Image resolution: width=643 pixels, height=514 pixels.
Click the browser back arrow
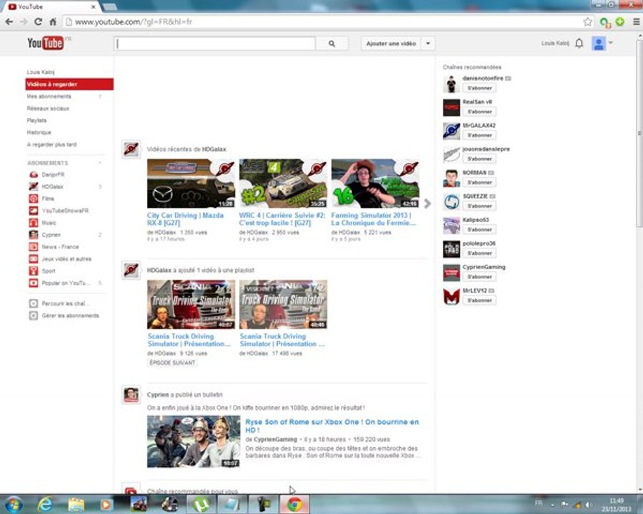[x=9, y=21]
